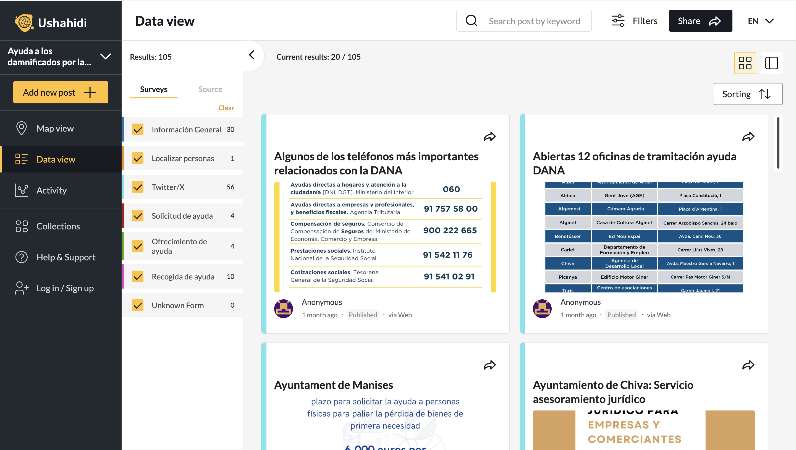Select the Source tab
Screen dimensions: 796x450
click(210, 89)
